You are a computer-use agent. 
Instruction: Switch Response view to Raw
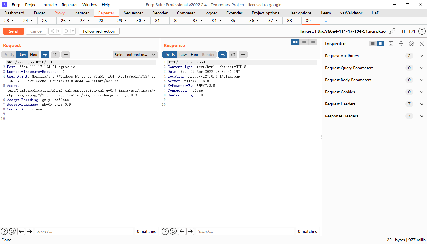(183, 55)
